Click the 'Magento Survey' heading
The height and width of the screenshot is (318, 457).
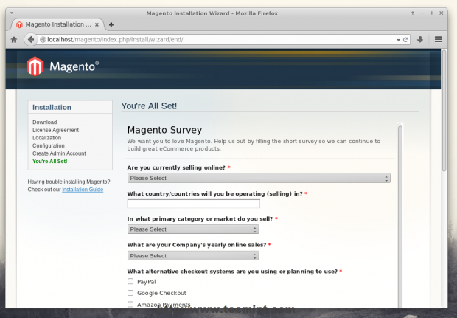(164, 130)
